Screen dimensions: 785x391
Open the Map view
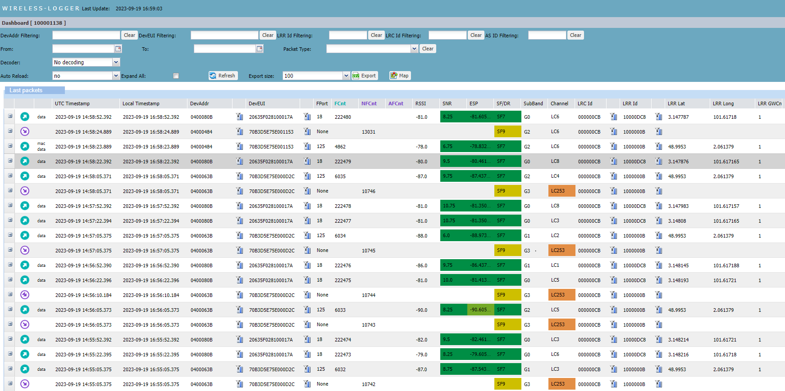point(400,76)
